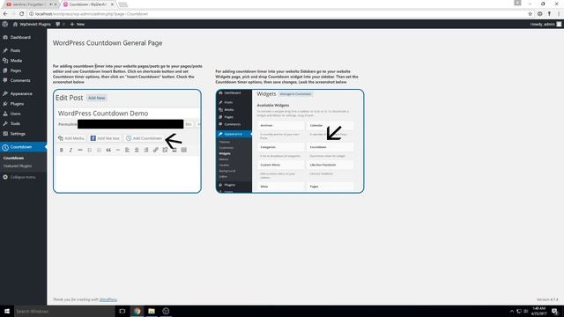Open the Windows Start menu
Image resolution: width=564 pixels, height=317 pixels.
[x=7, y=311]
